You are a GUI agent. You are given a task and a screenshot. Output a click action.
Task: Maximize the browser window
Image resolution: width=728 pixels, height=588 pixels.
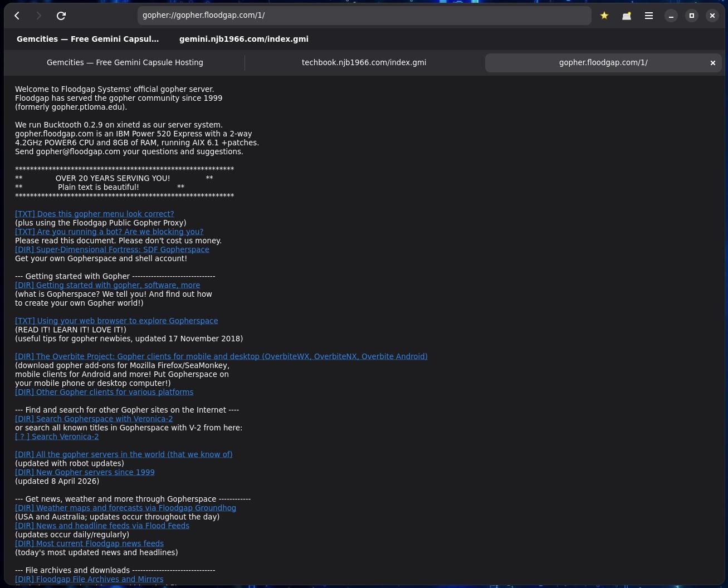tap(692, 16)
